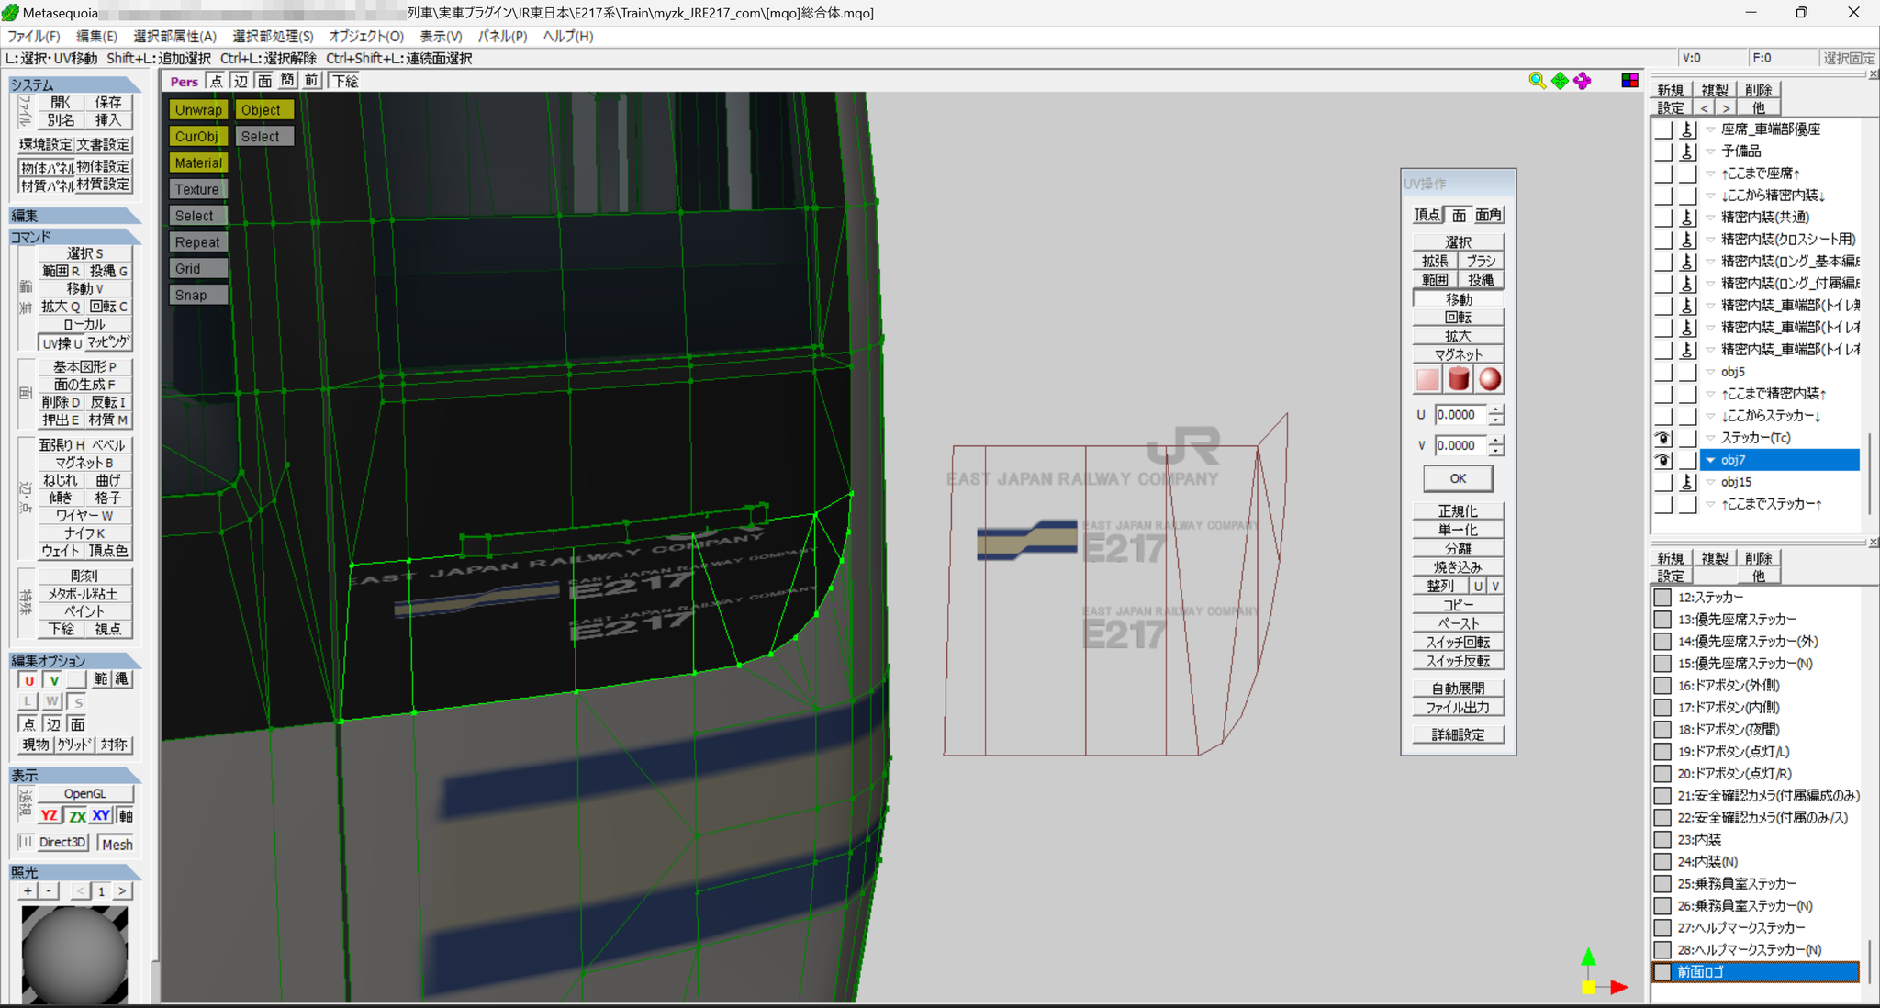Hide the ステッカー(Tc) object via eye icon
Image resolution: width=1880 pixels, height=1008 pixels.
pyautogui.click(x=1662, y=438)
